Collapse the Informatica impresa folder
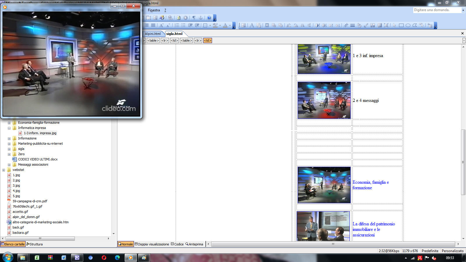Image resolution: width=466 pixels, height=262 pixels. tap(9, 128)
